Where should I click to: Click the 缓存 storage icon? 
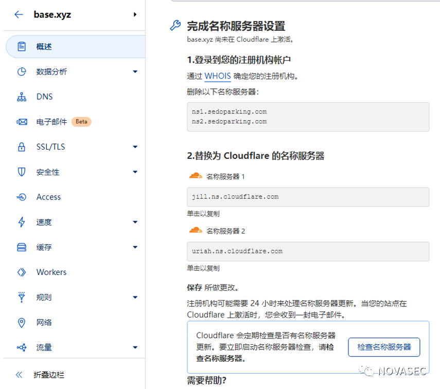coord(22,247)
